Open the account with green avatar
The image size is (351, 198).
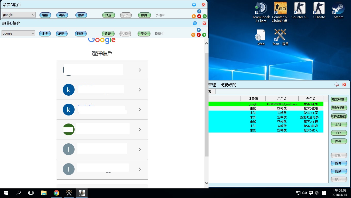[102, 130]
